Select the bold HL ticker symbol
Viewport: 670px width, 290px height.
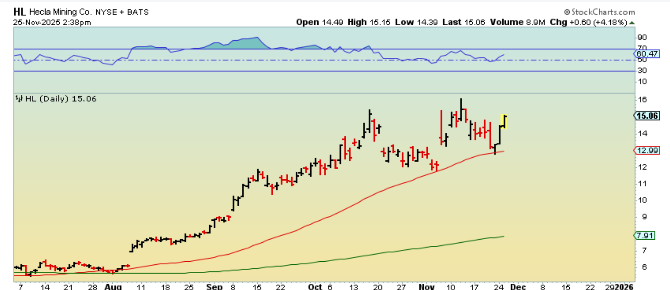[x=20, y=12]
